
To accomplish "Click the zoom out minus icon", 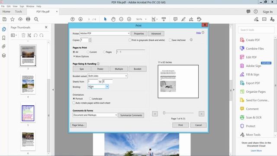I will [x=121, y=19].
